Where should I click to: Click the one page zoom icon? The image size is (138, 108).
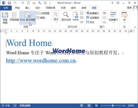click(82, 13)
